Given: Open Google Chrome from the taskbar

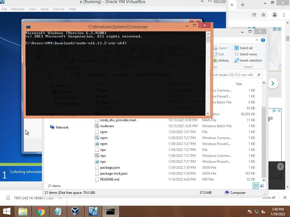Looking at the screenshot, I should pos(40,211).
